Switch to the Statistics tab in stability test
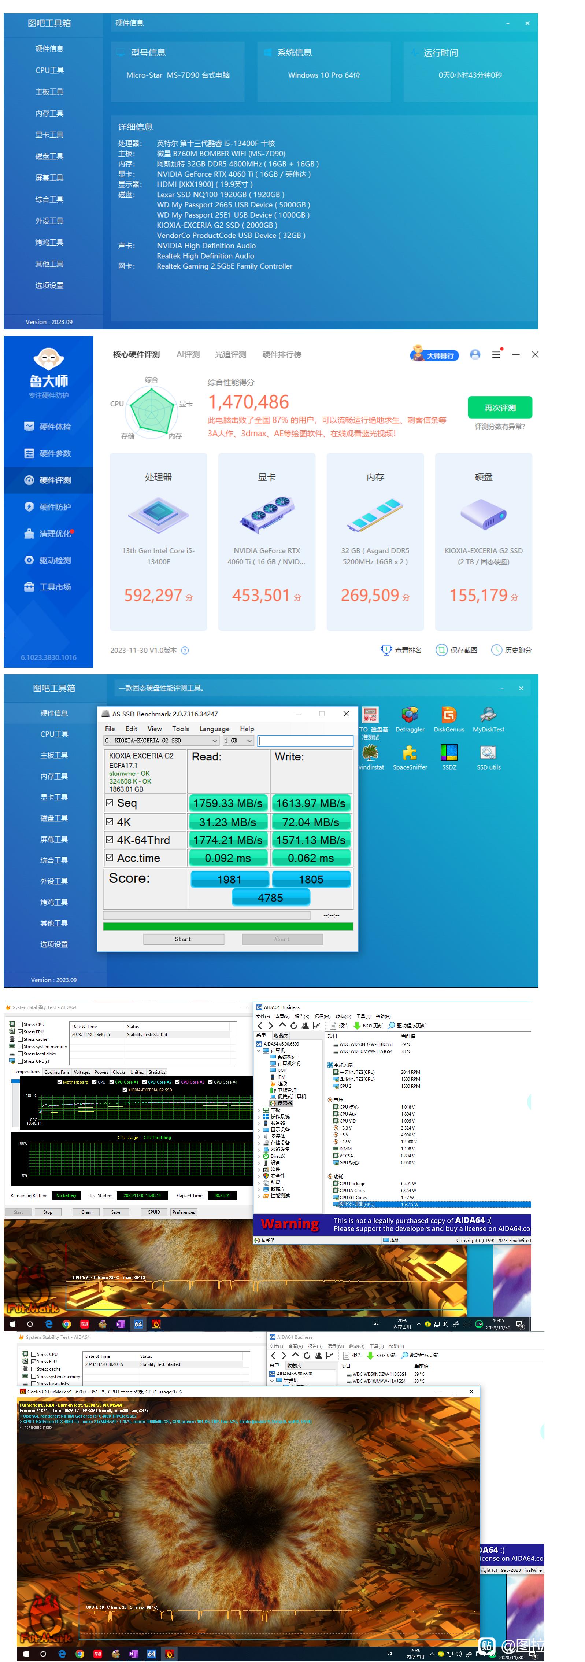This screenshot has width=585, height=1662. click(157, 1072)
